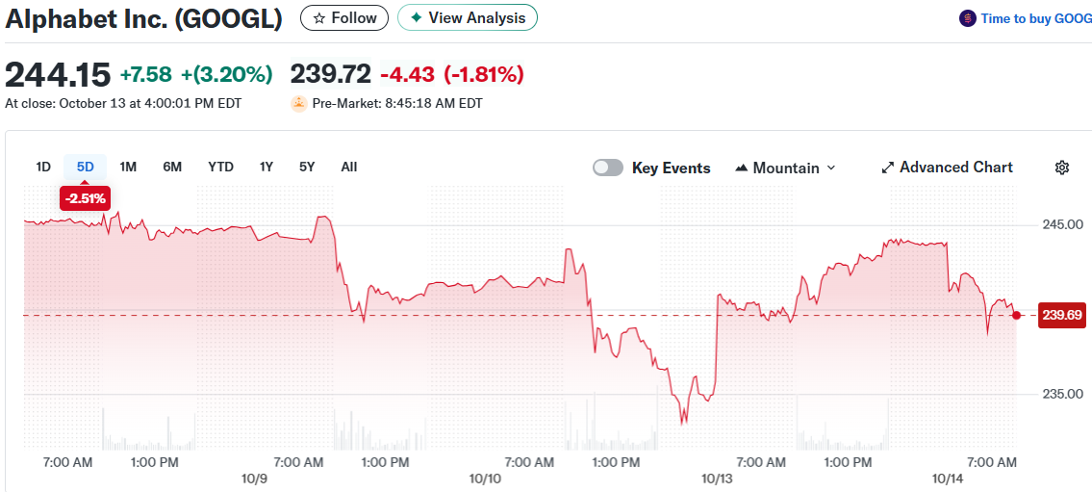Switch to the 1M range tab
This screenshot has height=492, width=1092.
click(x=128, y=167)
